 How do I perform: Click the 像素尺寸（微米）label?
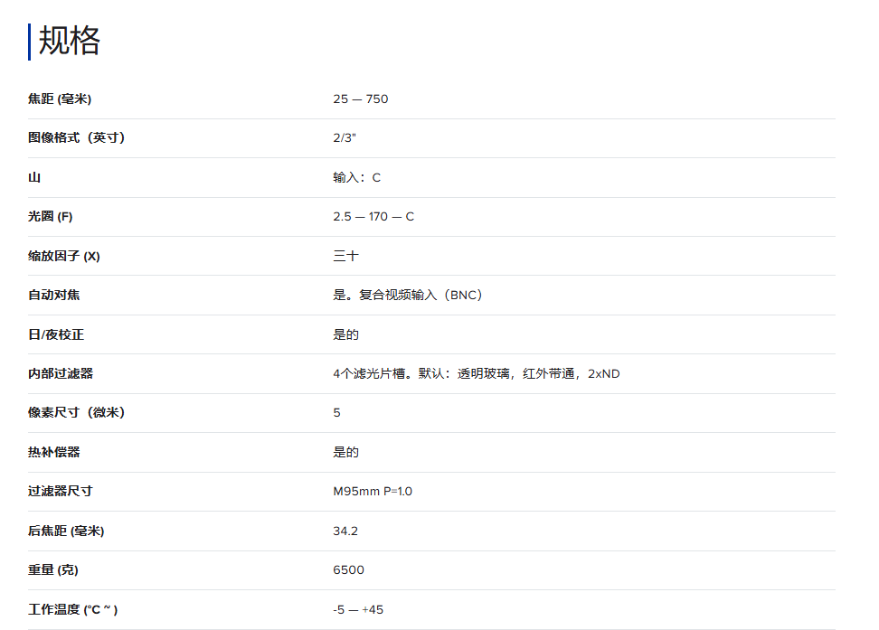76,412
